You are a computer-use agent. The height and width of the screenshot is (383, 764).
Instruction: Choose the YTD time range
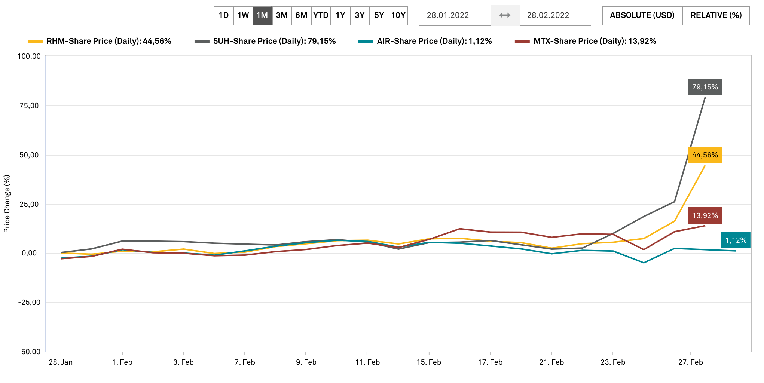(x=321, y=15)
